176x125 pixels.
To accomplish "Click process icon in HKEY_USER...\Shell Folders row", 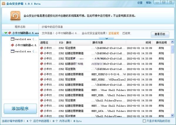I will coord(42,95).
